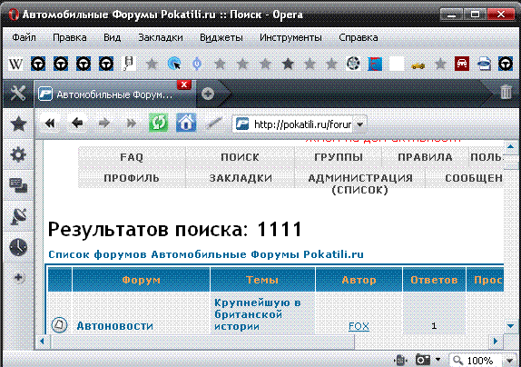Screen dimensions: 521x367
Task: Open the ПОИСК forum link
Action: coord(240,157)
